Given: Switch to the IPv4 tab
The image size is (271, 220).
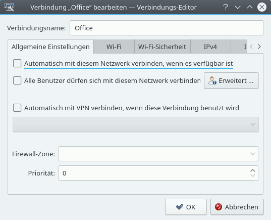Looking at the screenshot, I should [210, 47].
